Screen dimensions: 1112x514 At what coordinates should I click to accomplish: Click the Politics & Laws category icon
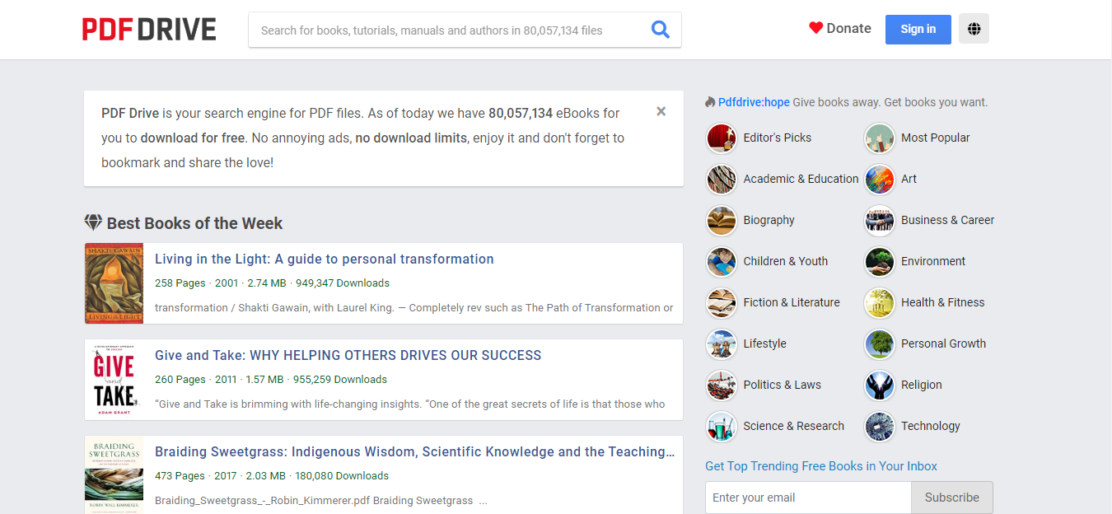pos(722,385)
